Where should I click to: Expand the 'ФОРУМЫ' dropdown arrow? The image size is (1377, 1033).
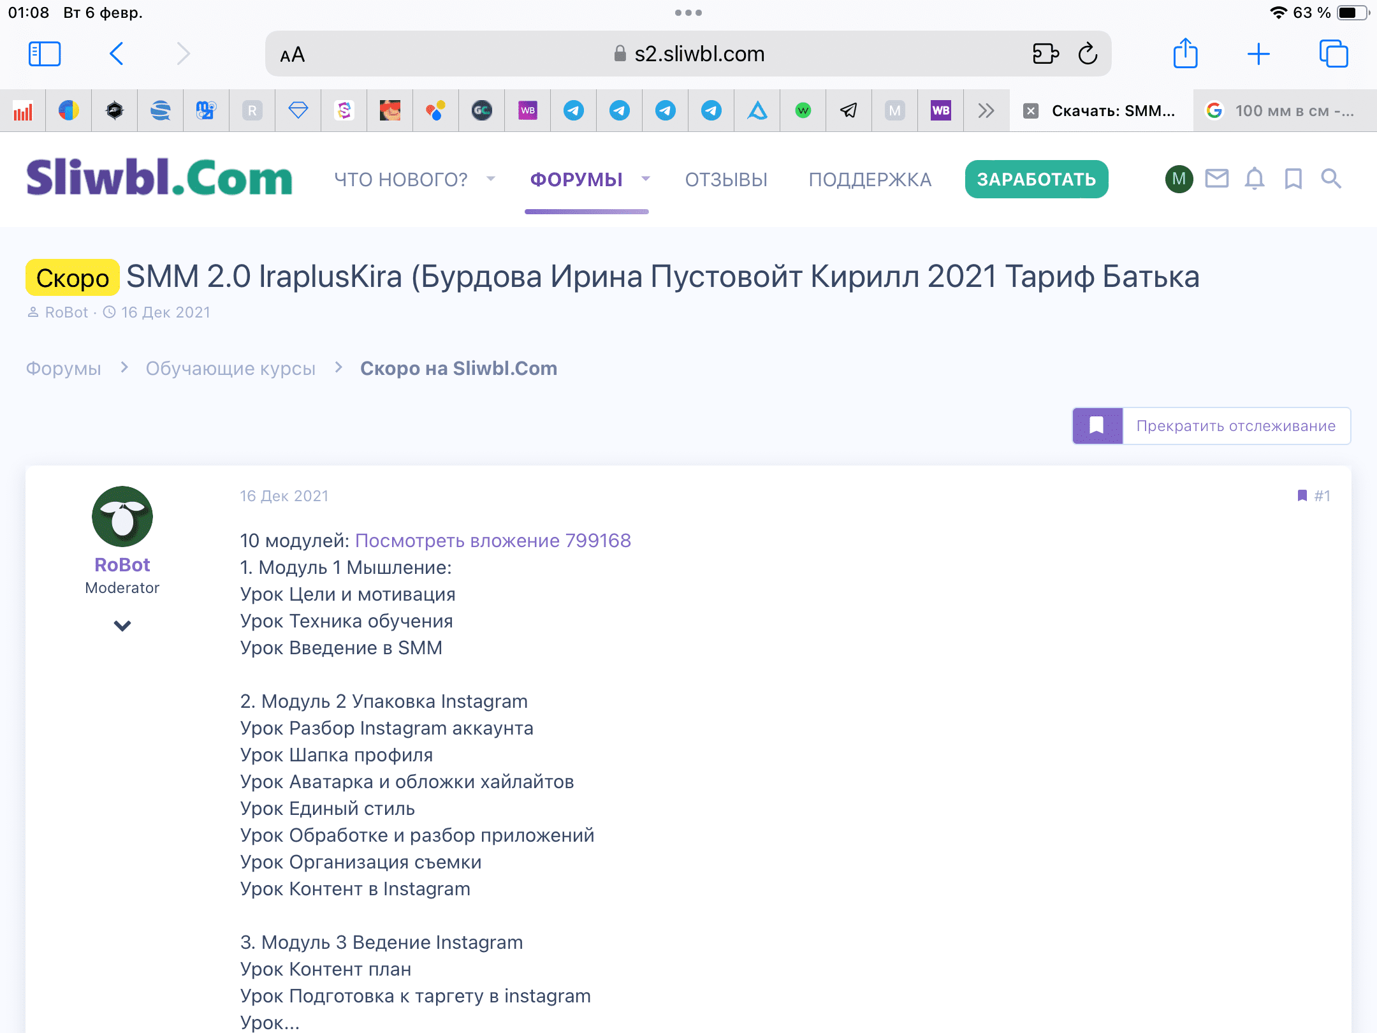(x=646, y=179)
